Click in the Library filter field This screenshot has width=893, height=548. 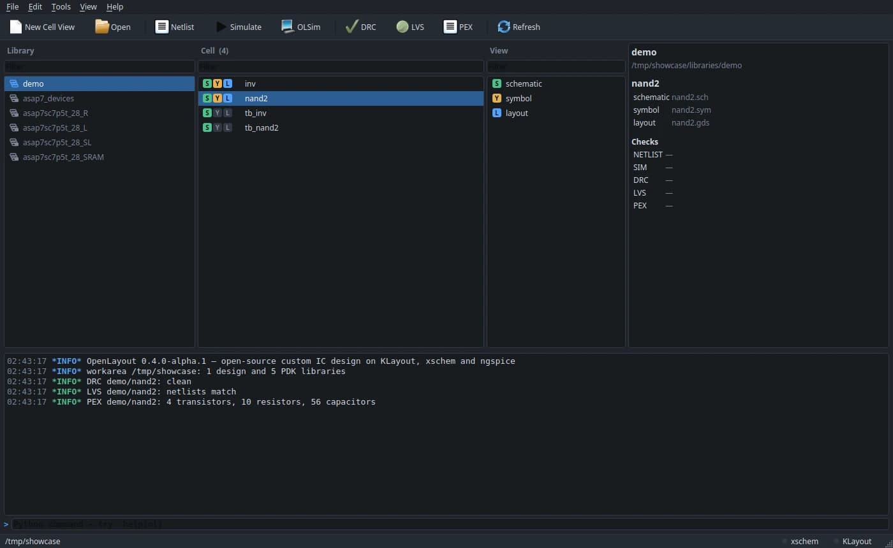click(99, 66)
